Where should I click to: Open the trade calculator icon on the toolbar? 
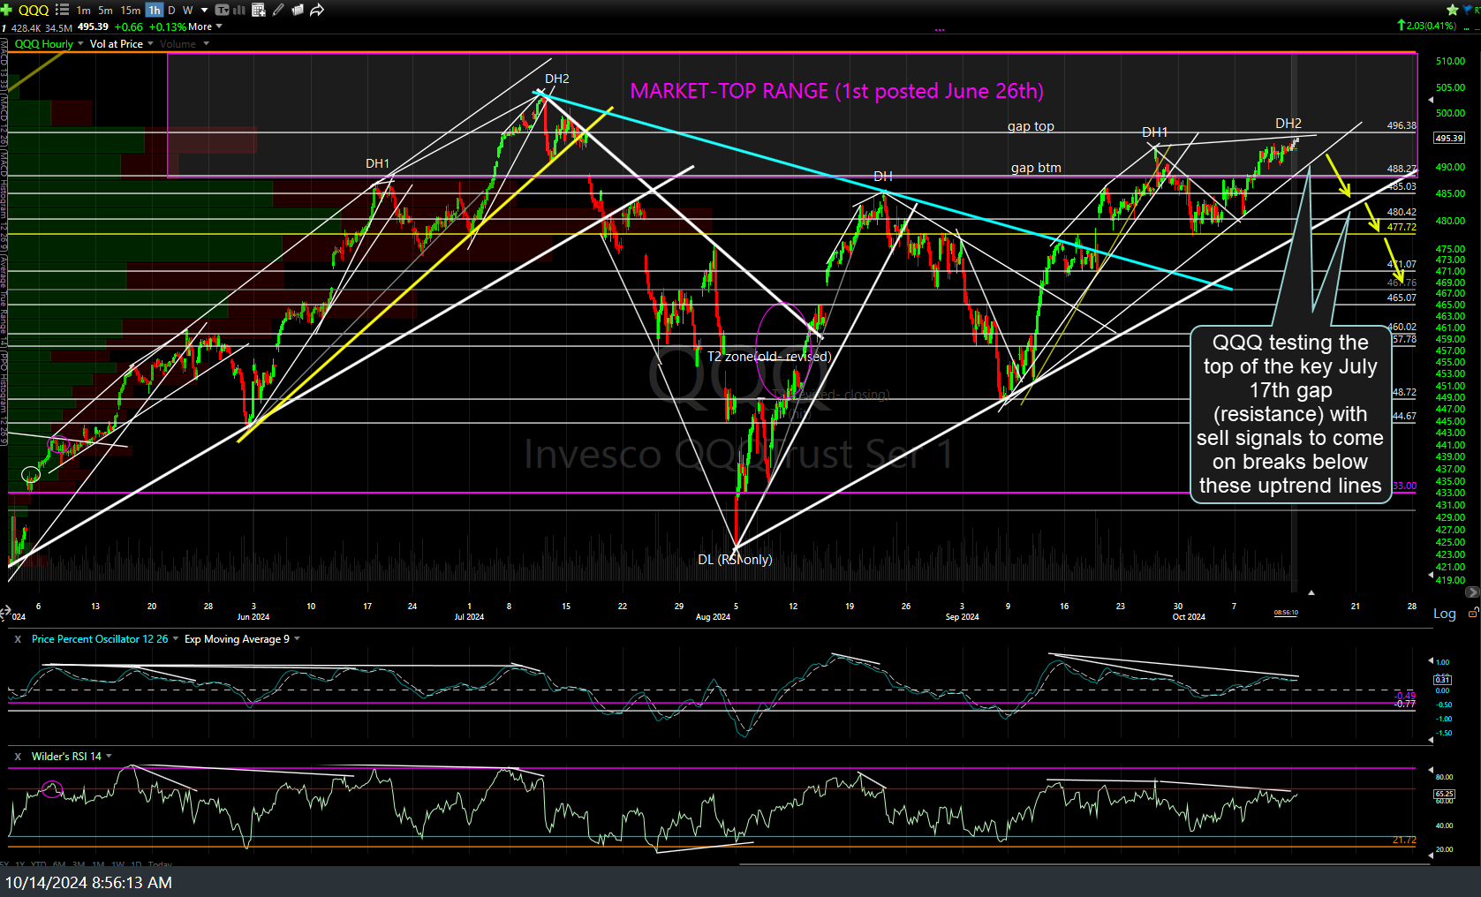coord(258,10)
